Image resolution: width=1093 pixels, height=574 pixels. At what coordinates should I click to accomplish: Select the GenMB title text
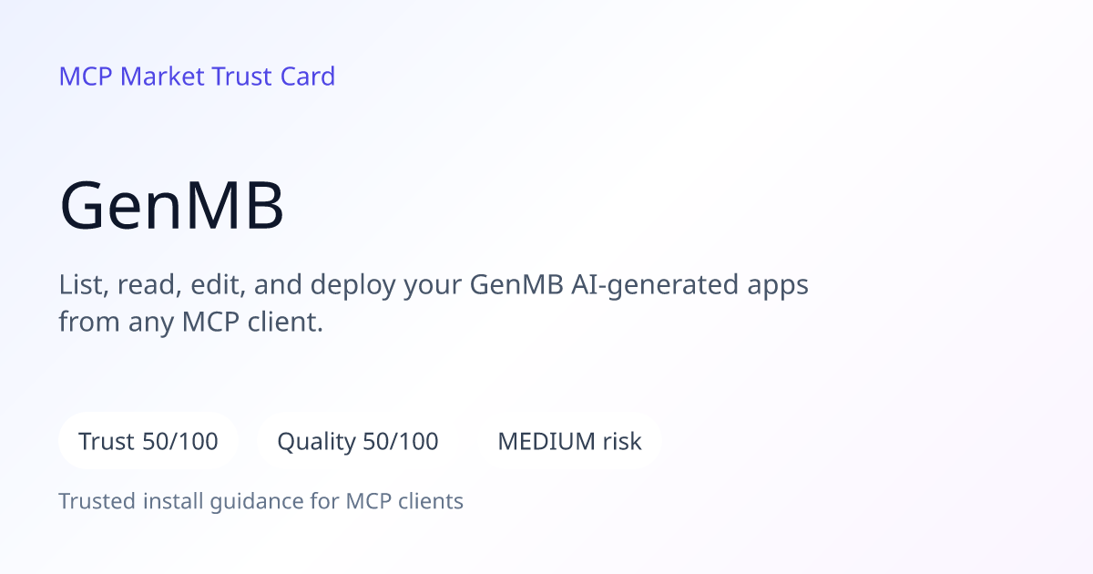172,206
